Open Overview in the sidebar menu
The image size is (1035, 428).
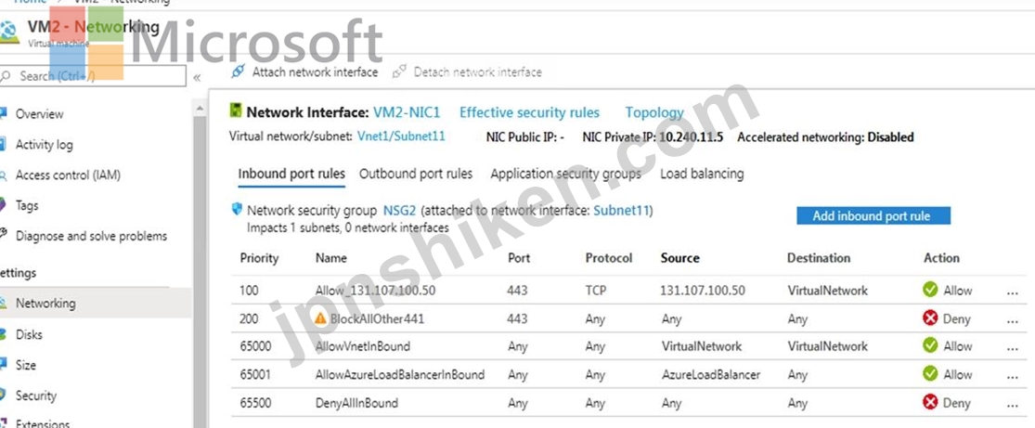[x=40, y=113]
